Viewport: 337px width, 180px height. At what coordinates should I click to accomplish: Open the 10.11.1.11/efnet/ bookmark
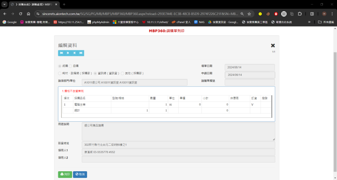click(155, 22)
